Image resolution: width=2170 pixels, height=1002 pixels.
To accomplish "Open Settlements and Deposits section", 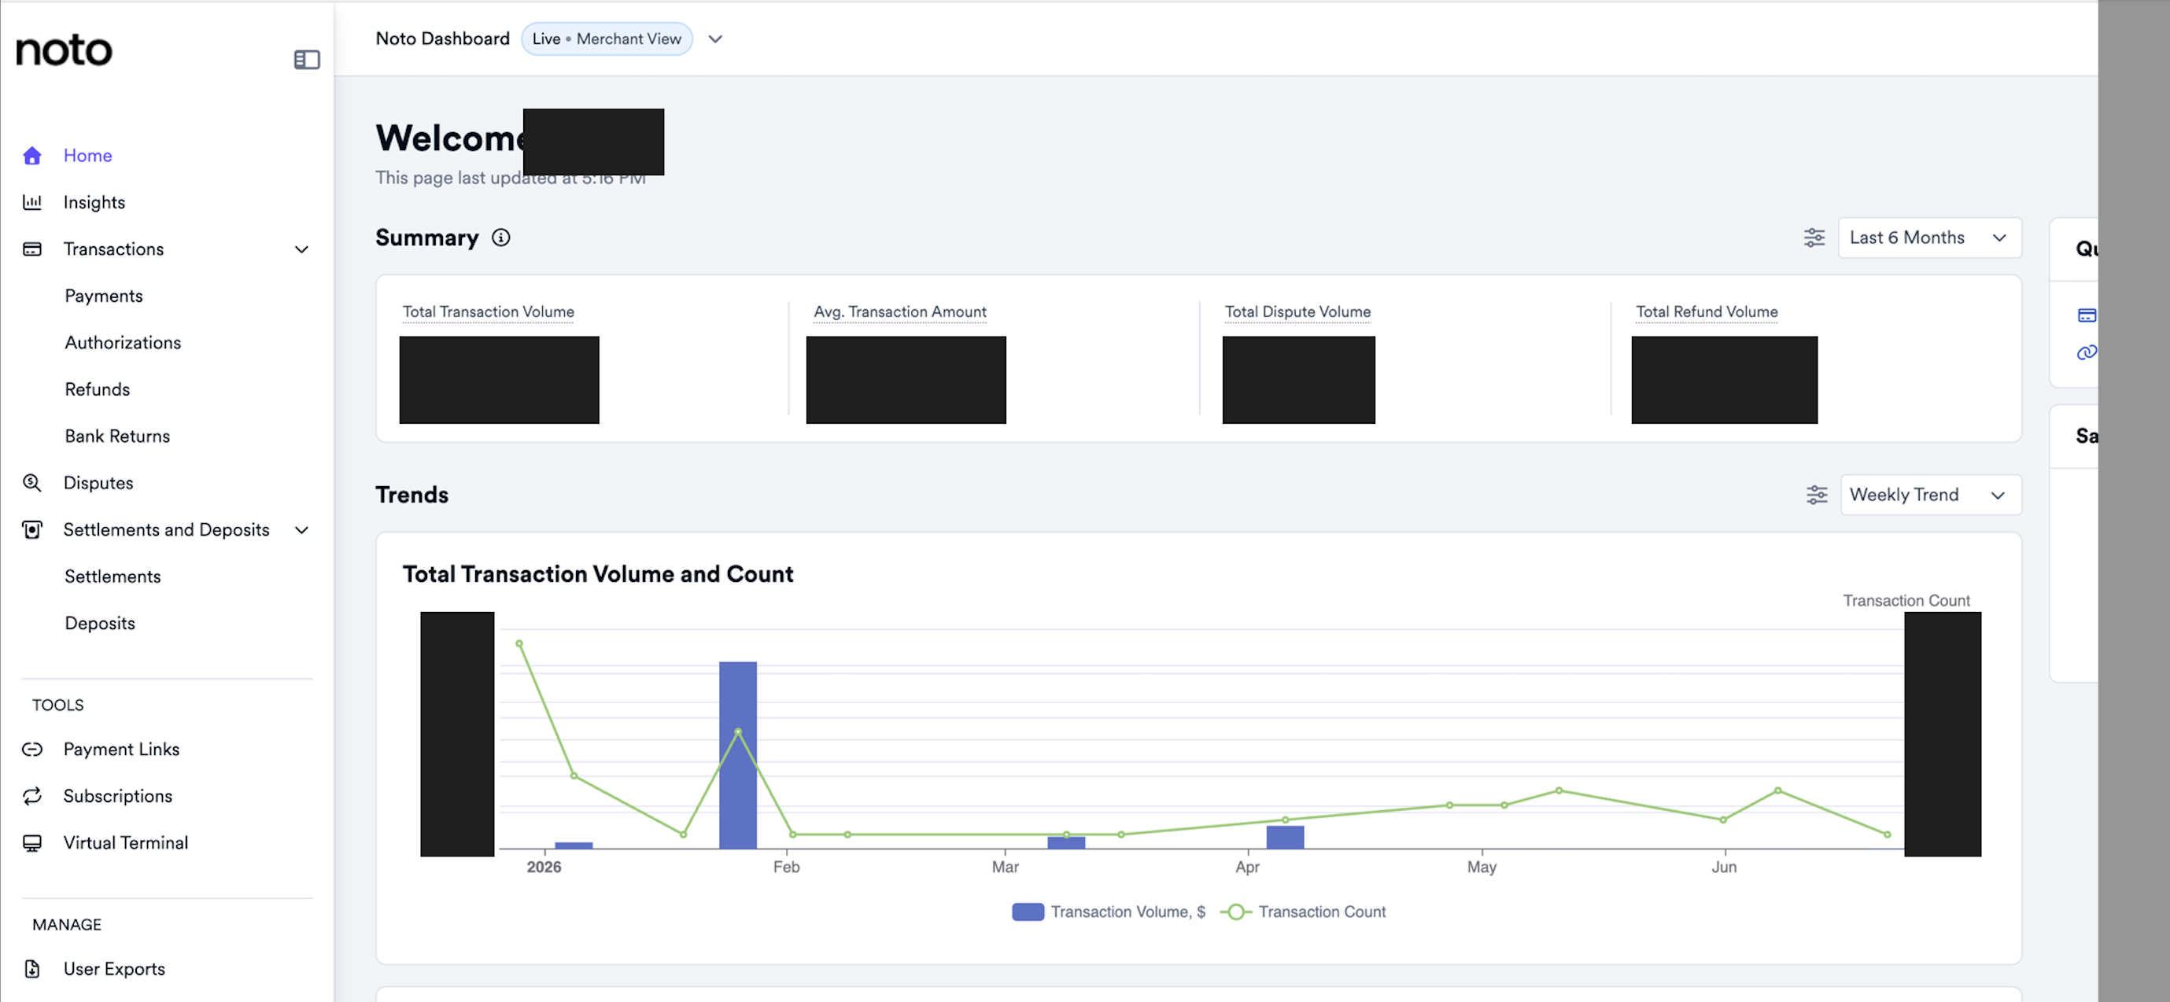I will 167,529.
